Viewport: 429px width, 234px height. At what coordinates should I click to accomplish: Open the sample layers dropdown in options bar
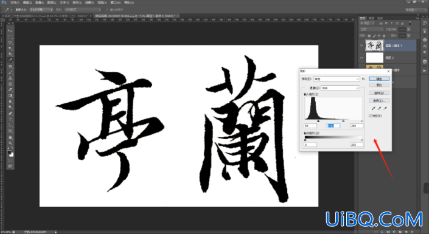(83, 10)
